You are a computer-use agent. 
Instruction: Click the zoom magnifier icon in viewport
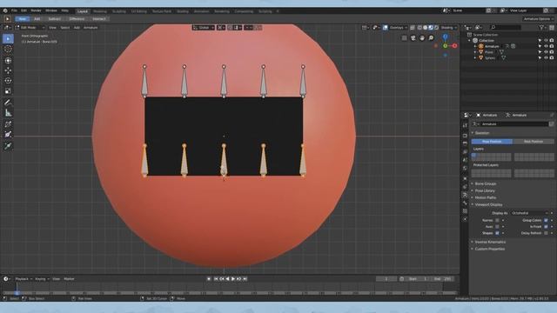(x=431, y=38)
